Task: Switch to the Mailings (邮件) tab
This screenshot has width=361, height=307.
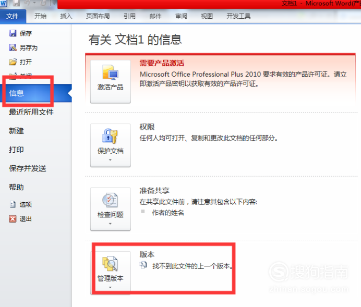Action: pyautogui.click(x=155, y=16)
